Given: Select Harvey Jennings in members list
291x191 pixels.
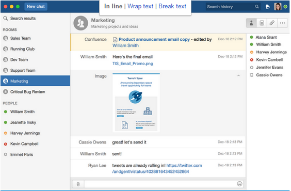Looking at the screenshot, I should (271, 52).
